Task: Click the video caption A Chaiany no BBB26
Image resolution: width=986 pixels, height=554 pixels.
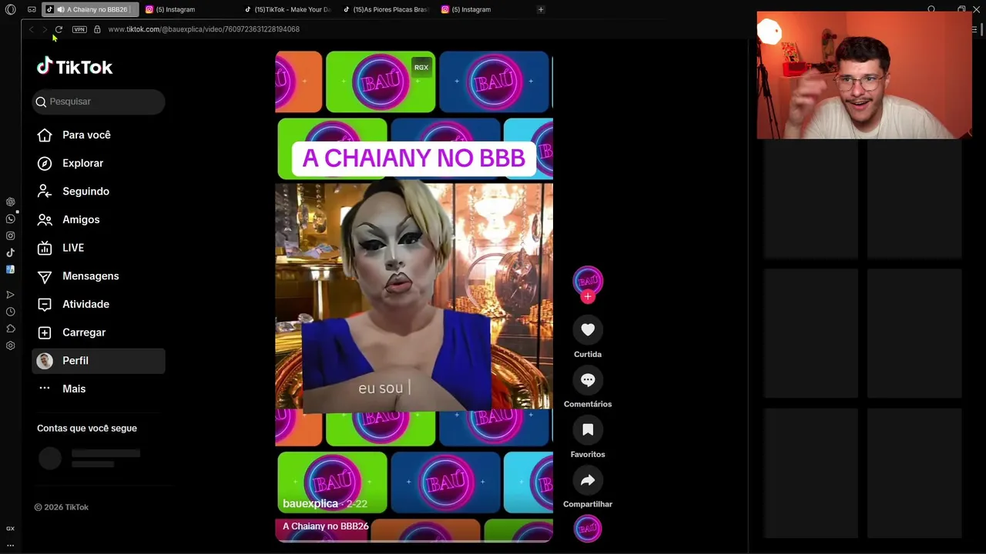Action: point(326,526)
